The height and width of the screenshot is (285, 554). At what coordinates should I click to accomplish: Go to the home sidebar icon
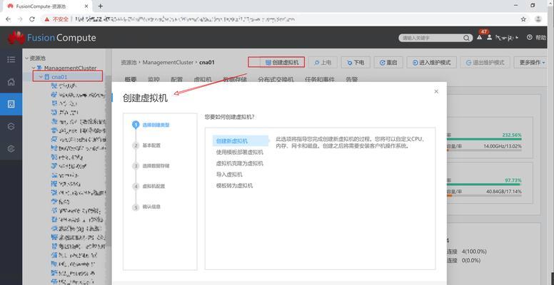click(x=11, y=82)
